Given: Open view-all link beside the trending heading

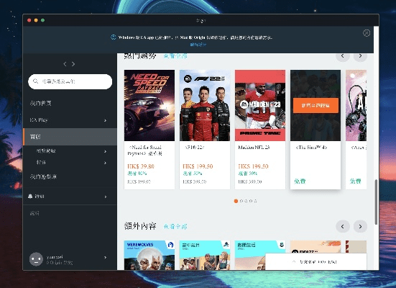Looking at the screenshot, I should (175, 56).
